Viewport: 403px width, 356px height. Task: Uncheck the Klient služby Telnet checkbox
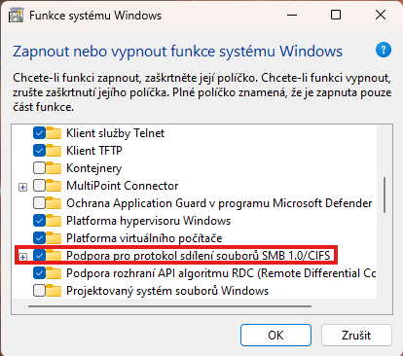(x=39, y=133)
